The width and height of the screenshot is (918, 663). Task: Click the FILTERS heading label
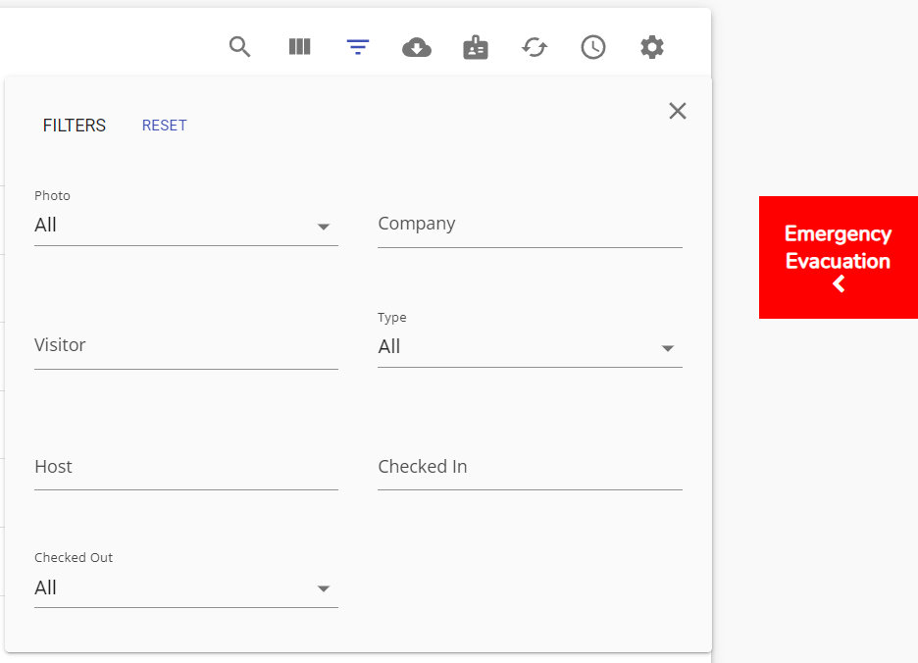(74, 125)
